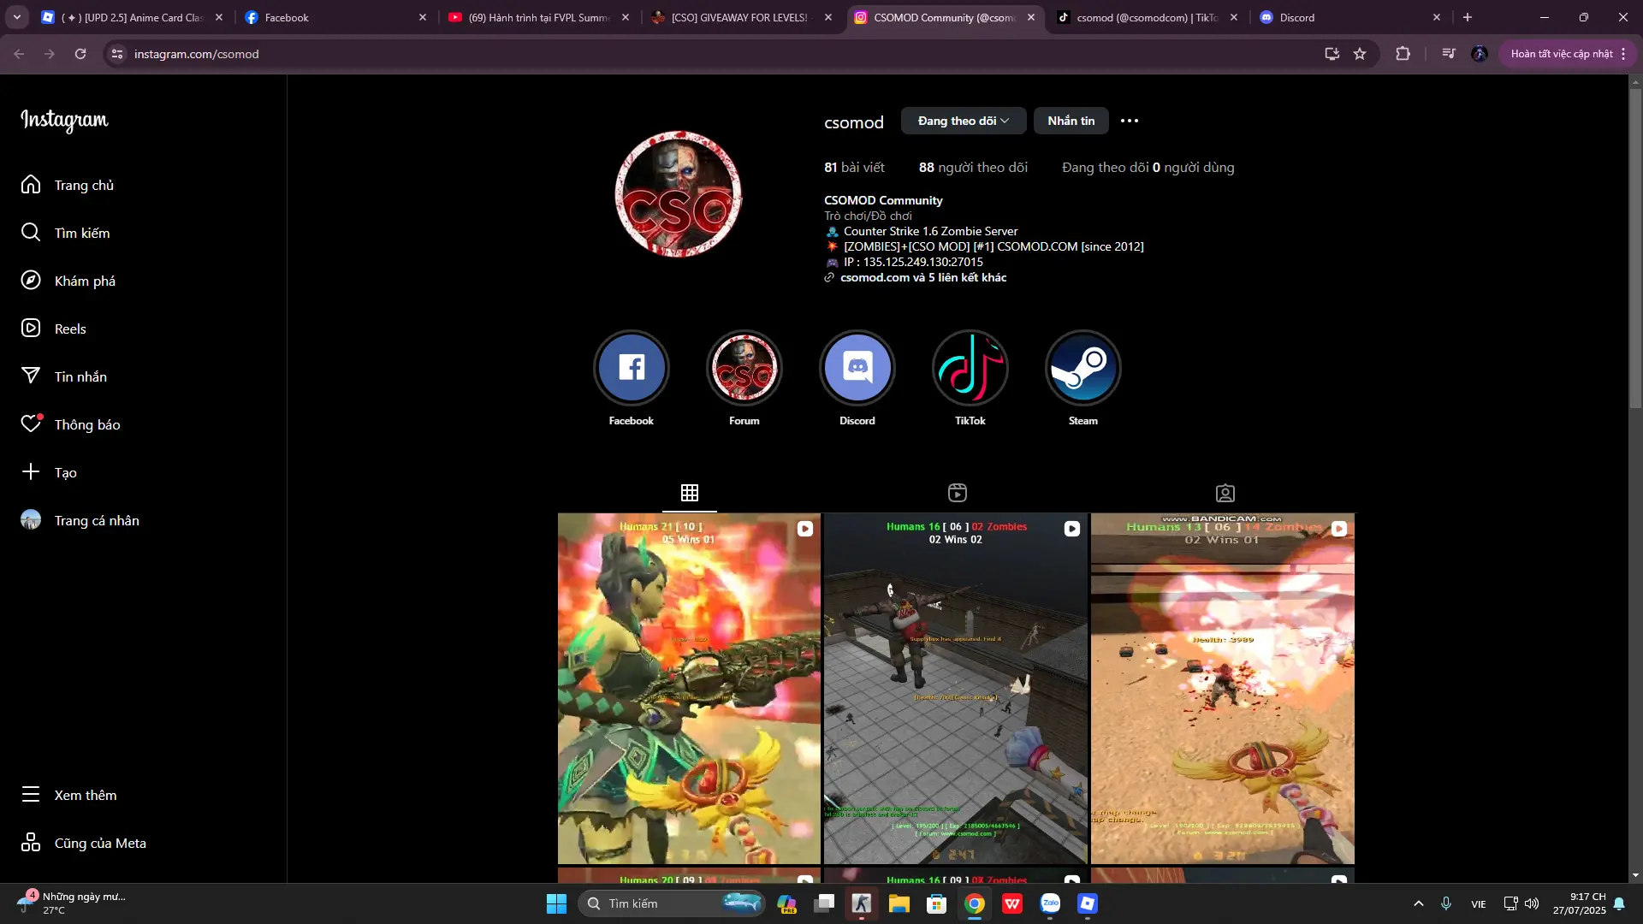
Task: Switch to the Anime Card Clash tab
Action: pos(132,17)
